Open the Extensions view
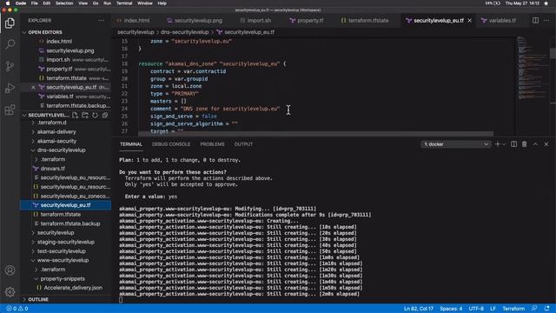This screenshot has height=313, width=556. 10,110
